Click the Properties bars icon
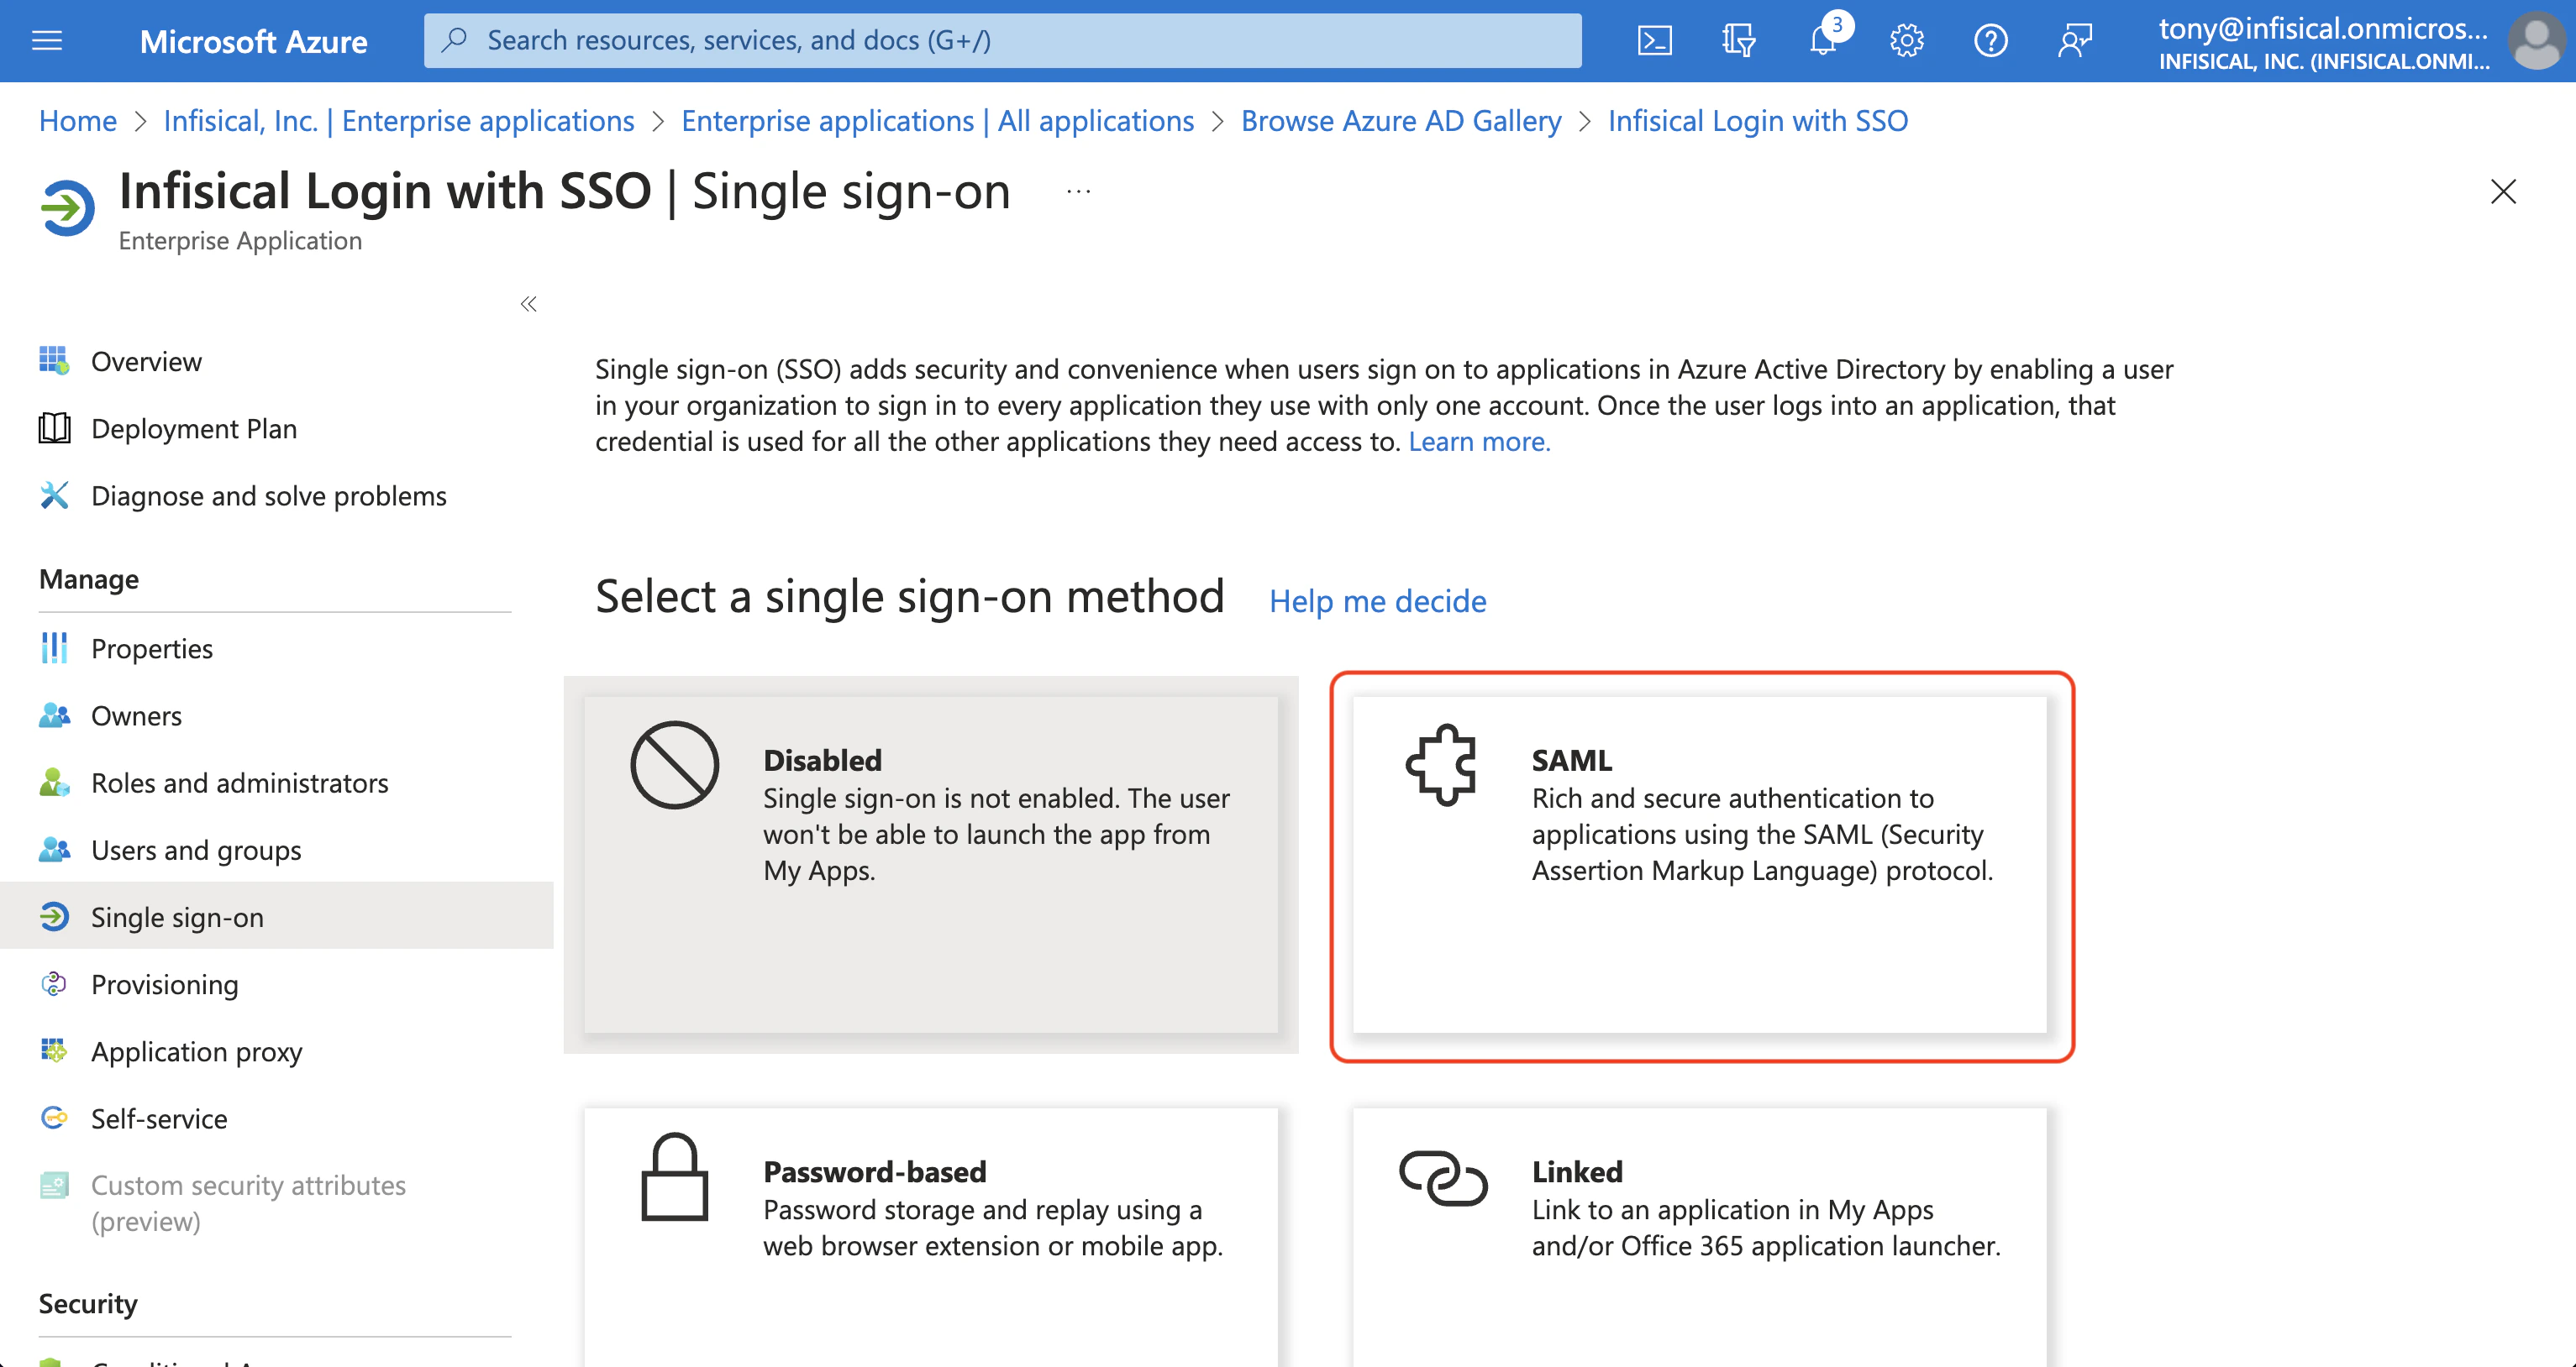The image size is (2576, 1367). click(54, 647)
